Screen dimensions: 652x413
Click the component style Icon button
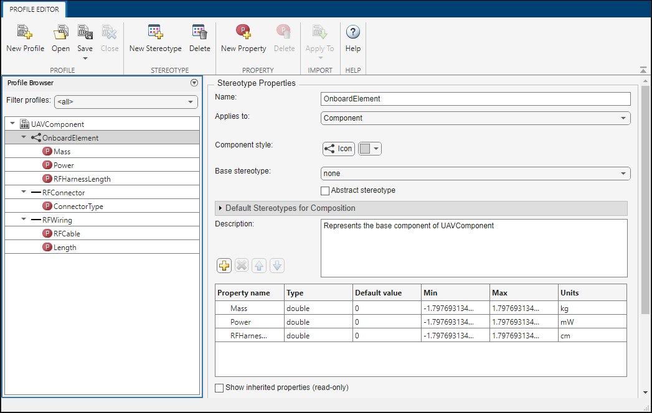(x=339, y=149)
